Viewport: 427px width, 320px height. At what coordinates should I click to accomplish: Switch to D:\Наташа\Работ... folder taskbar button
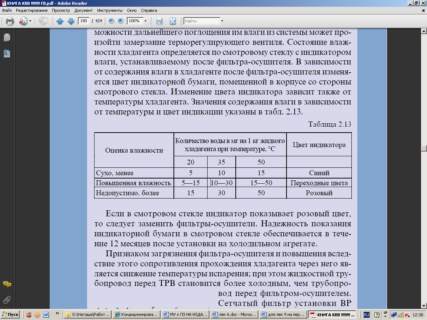pos(88,314)
